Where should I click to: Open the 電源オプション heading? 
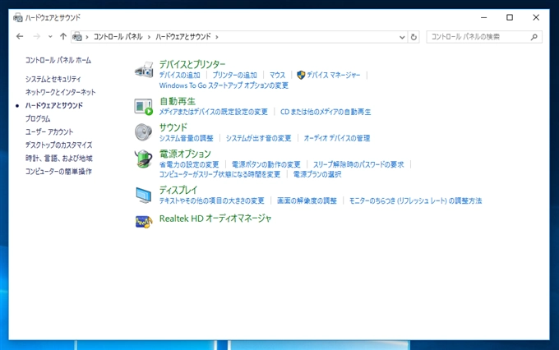click(185, 154)
